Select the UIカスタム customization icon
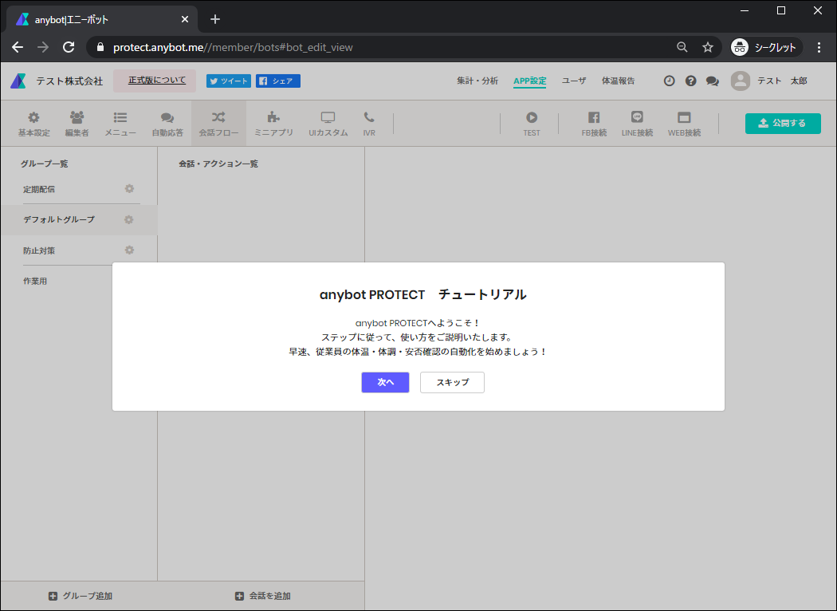837x611 pixels. click(x=328, y=123)
